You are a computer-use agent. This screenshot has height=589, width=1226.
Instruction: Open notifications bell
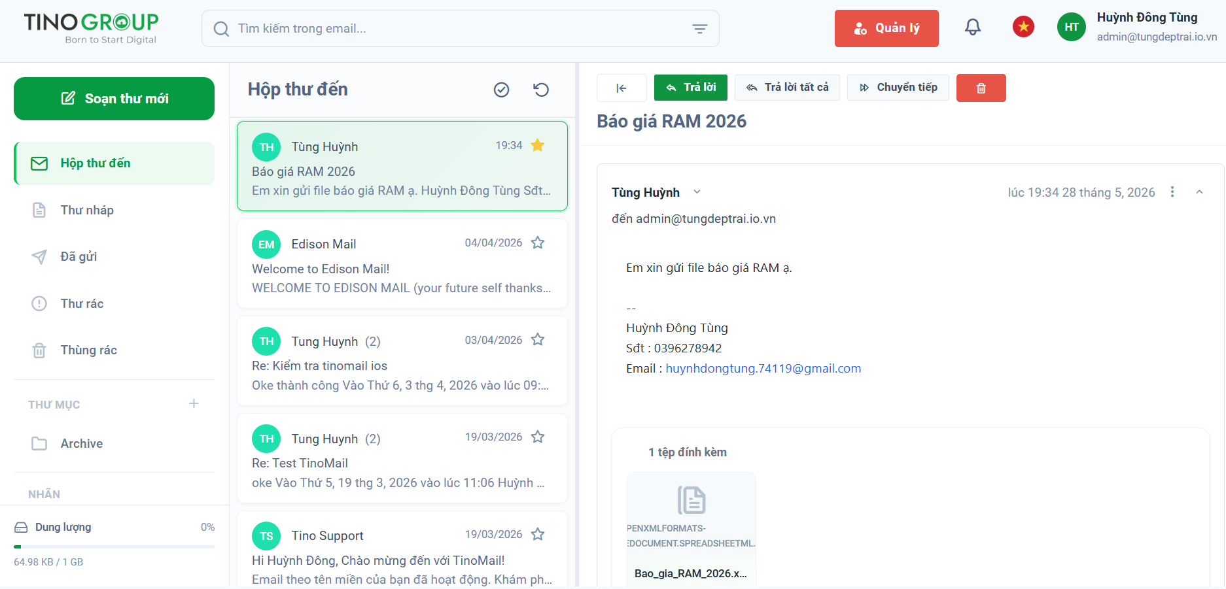point(973,27)
